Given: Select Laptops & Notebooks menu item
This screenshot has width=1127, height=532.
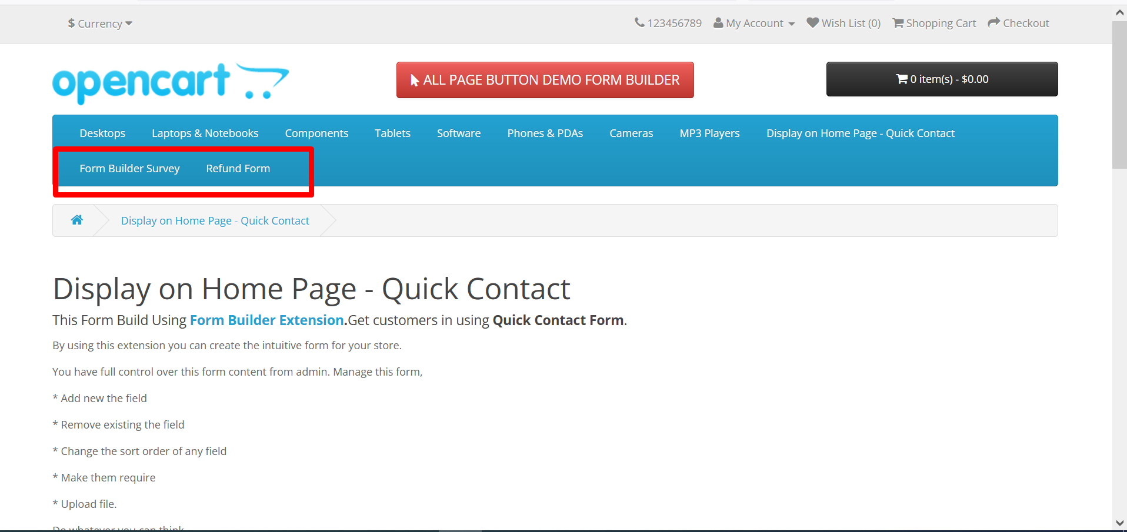Looking at the screenshot, I should 205,133.
